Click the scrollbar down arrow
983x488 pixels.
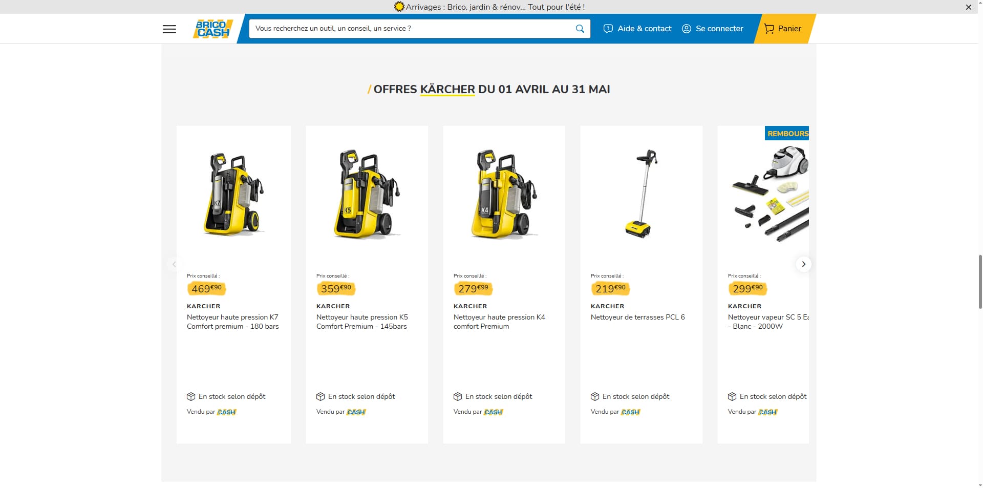point(979,484)
